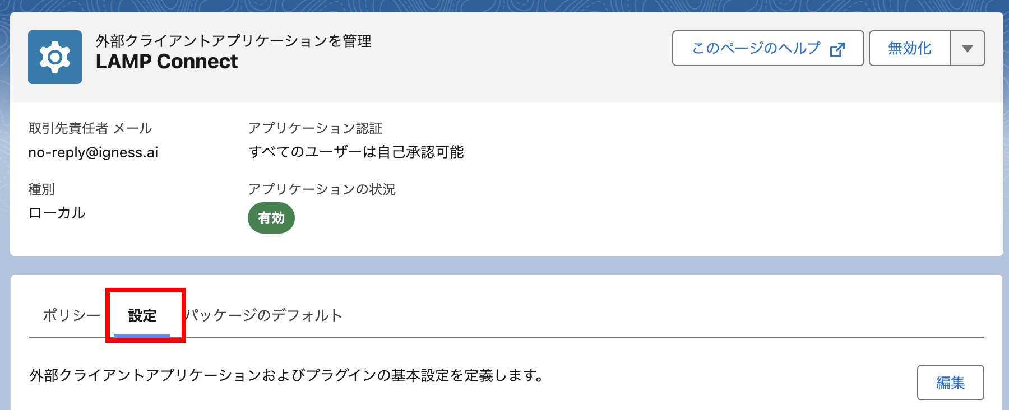Click the 外部クライアントアプリケーションを管理 subtitle
Screen dimensions: 1009x410
[233, 41]
